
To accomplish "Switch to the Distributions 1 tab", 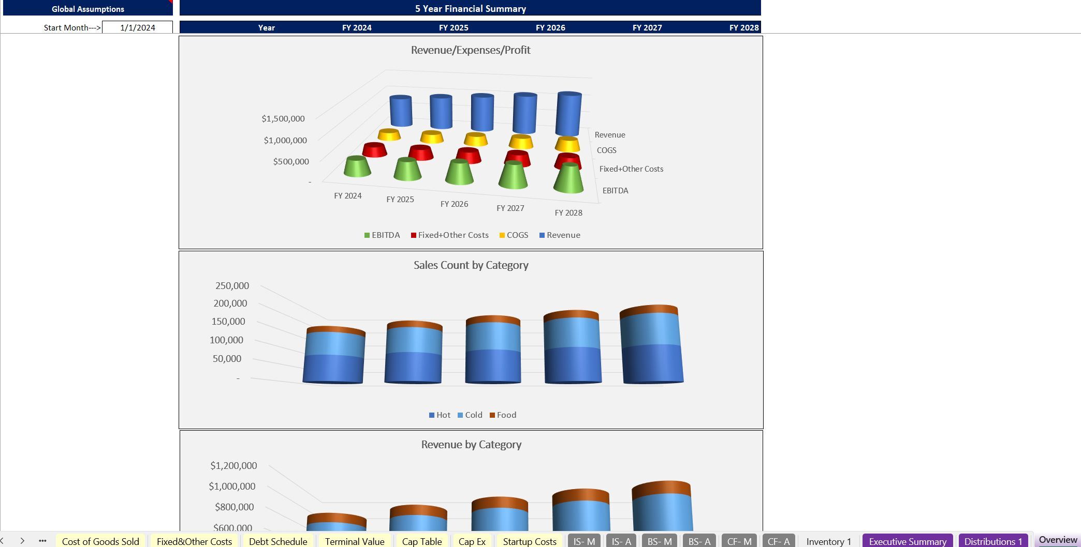I will click(x=993, y=541).
